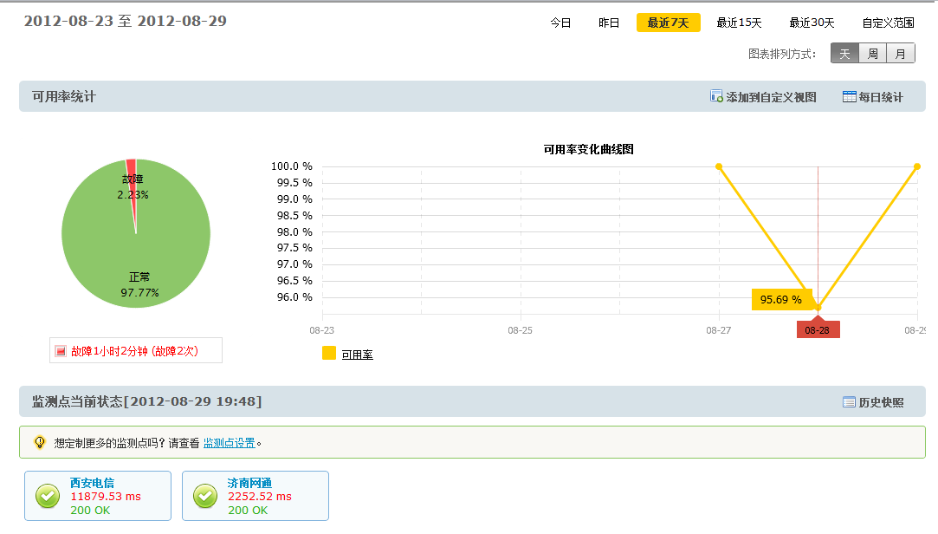938x534 pixels.
Task: Click the 08-28 data point on chart
Action: pyautogui.click(x=818, y=308)
